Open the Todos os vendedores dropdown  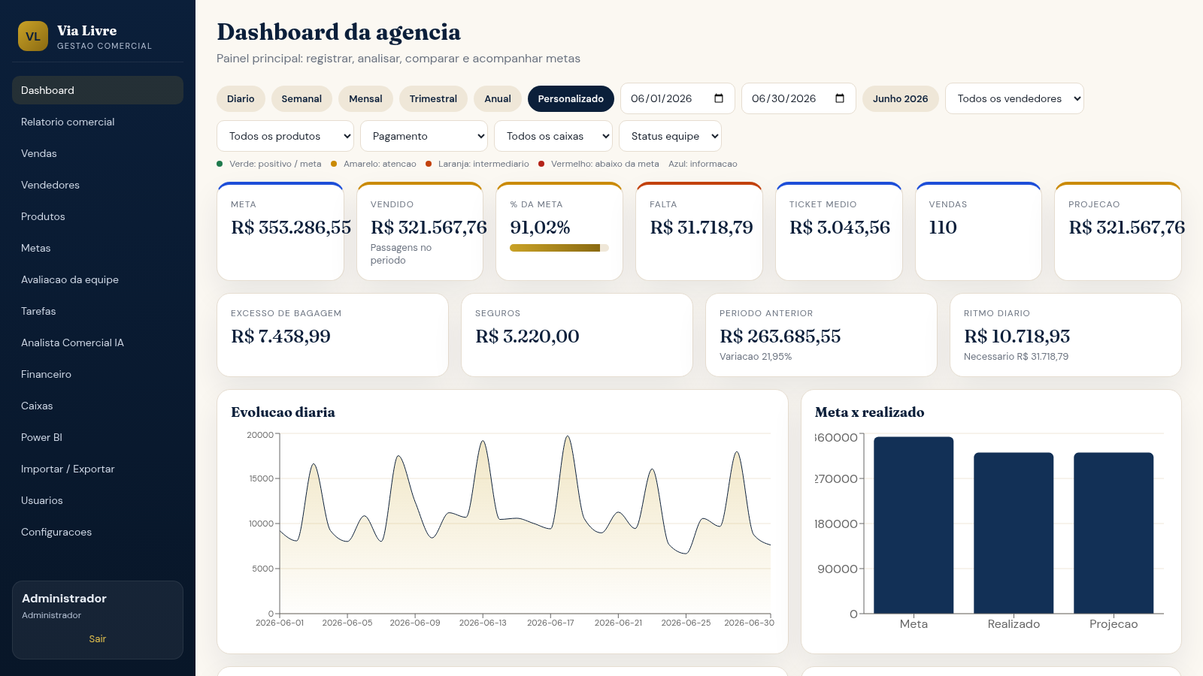(1014, 98)
